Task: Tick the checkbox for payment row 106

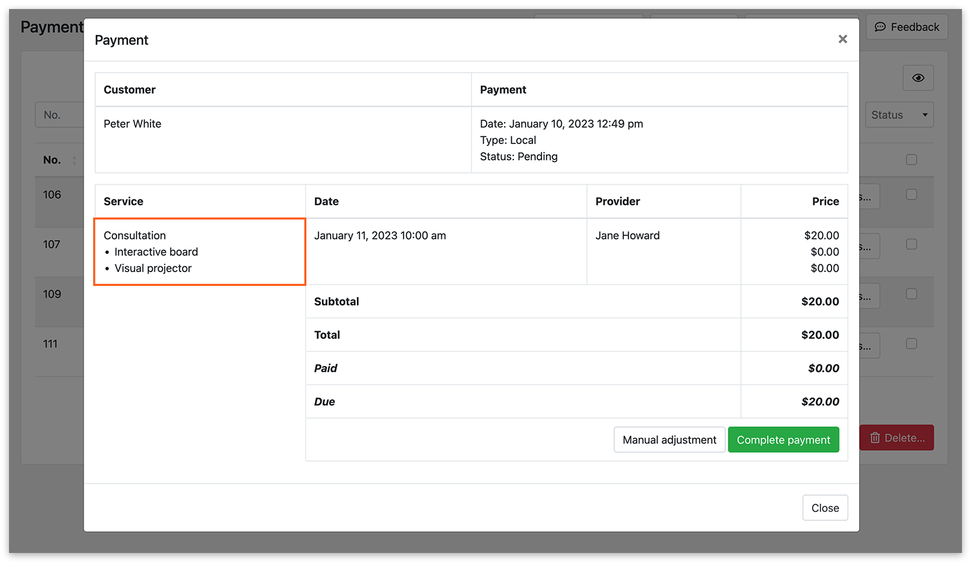Action: click(911, 194)
